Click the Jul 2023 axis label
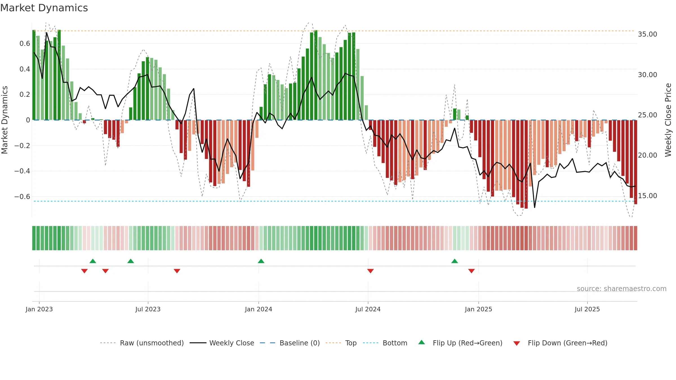 [x=148, y=309]
